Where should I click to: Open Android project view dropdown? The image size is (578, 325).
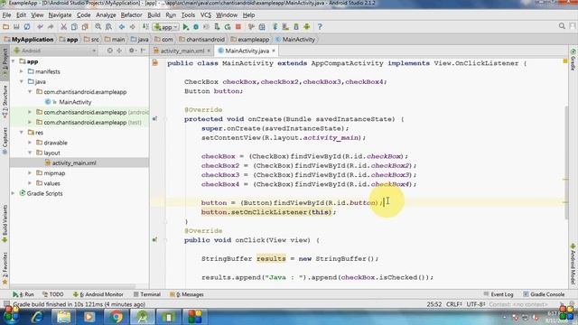(54, 51)
